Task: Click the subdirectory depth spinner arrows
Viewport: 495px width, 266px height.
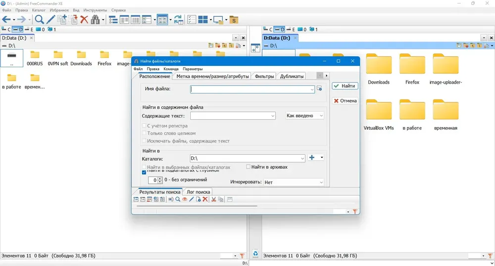Action: point(160,180)
